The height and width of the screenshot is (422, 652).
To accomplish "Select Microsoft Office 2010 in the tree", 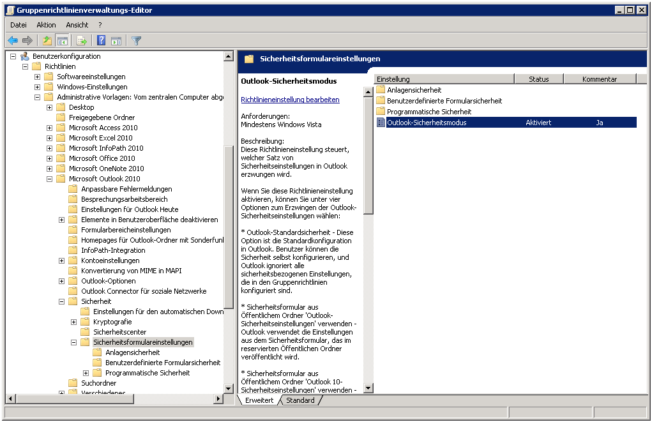I will tap(102, 158).
